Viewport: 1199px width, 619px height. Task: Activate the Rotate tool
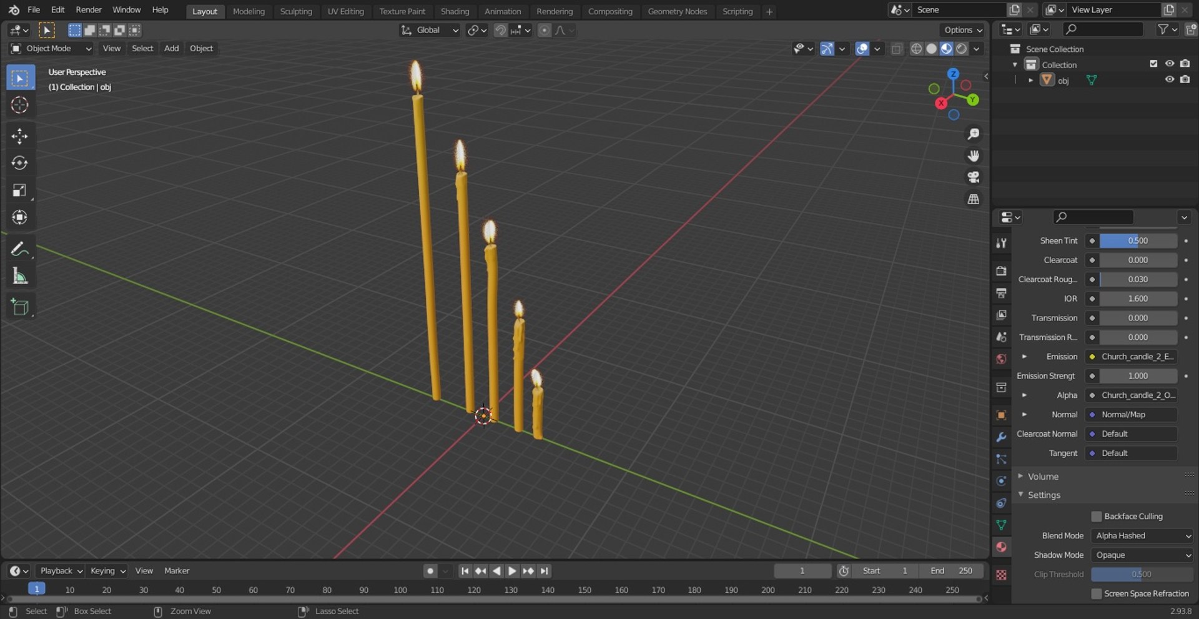coord(20,163)
